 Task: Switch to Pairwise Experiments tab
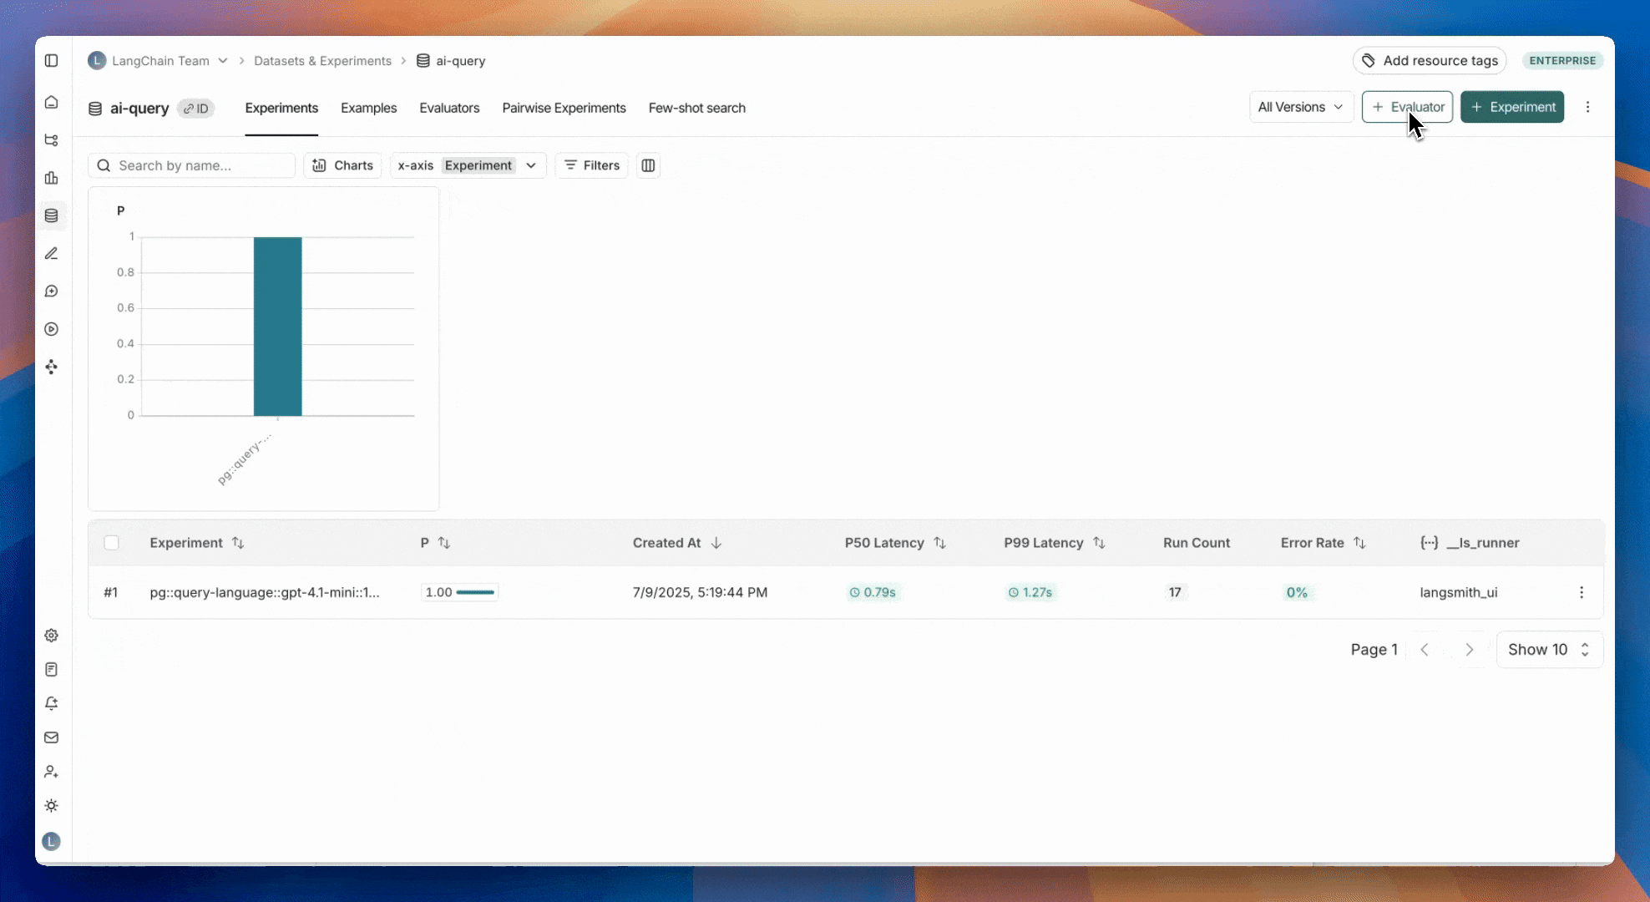point(564,108)
